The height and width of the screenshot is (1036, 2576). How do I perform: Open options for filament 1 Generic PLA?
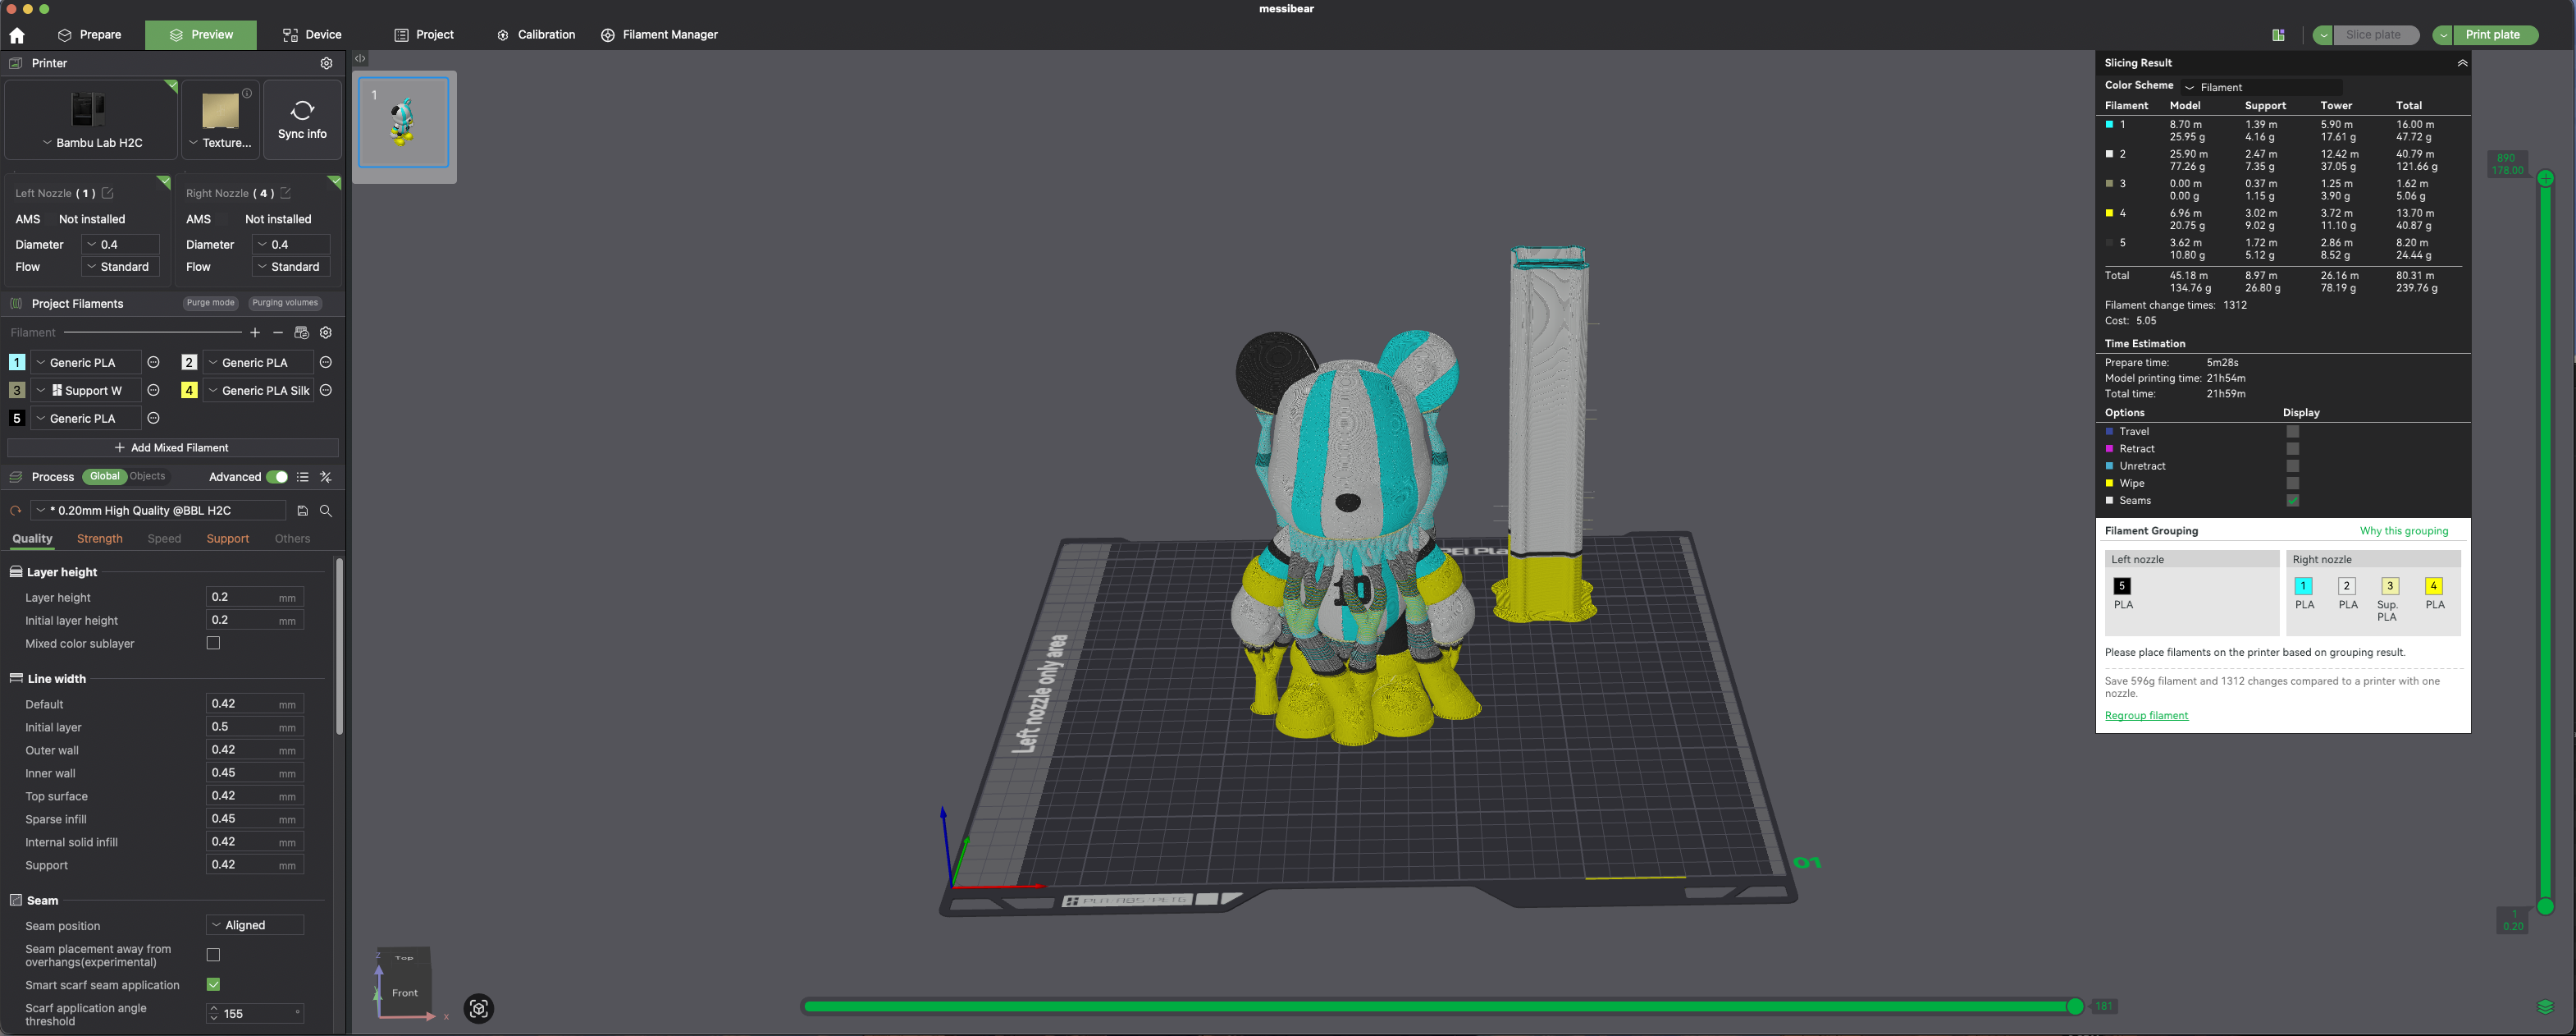153,362
